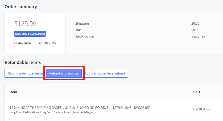Click the Shipping $0.00 amount
Screen dimensions: 223x121
pyautogui.click(x=195, y=23)
